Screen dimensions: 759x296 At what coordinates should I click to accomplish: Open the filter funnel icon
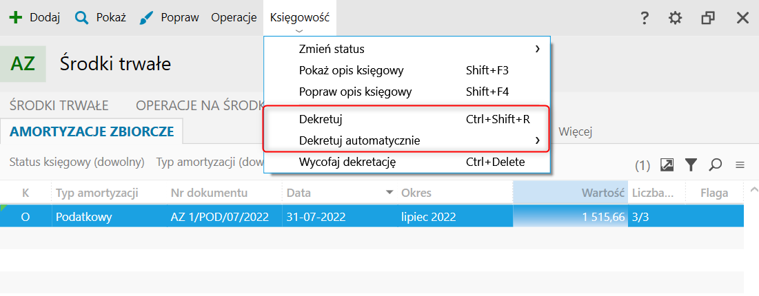click(x=691, y=165)
